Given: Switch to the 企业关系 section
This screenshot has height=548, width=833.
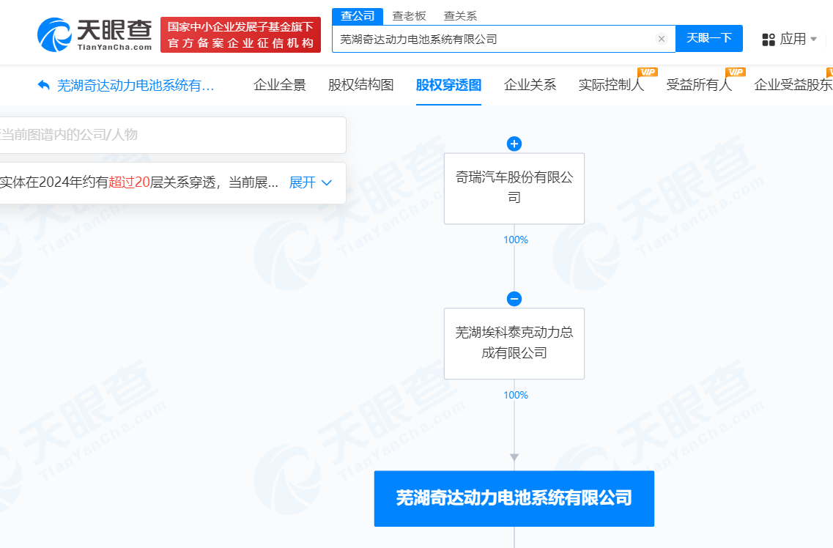Looking at the screenshot, I should coord(530,85).
